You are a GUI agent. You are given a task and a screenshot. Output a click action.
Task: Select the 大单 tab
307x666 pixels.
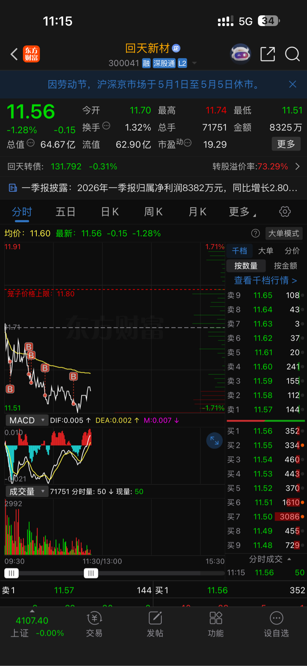(x=266, y=251)
